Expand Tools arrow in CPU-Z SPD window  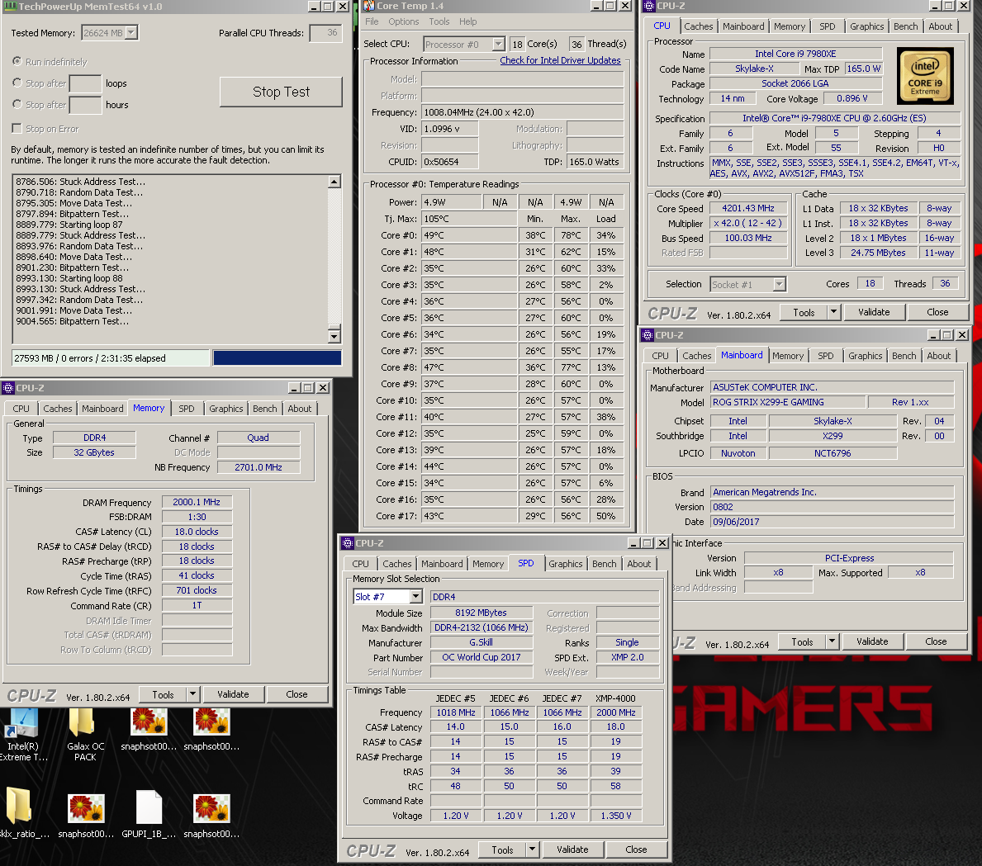[x=533, y=849]
